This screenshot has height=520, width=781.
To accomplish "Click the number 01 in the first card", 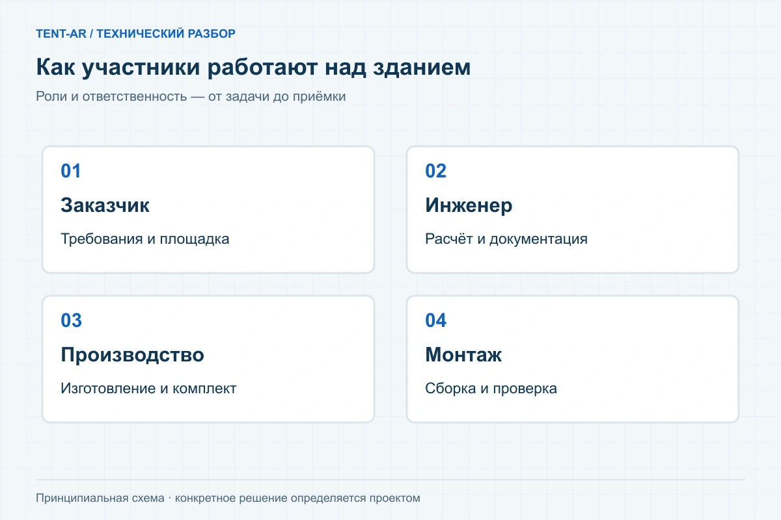I will 71,171.
